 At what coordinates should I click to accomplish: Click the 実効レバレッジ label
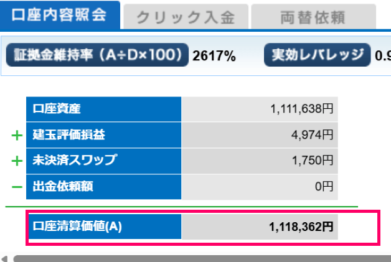pos(317,55)
